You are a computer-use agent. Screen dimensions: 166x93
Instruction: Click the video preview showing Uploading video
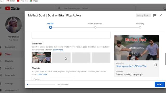pos(136,48)
